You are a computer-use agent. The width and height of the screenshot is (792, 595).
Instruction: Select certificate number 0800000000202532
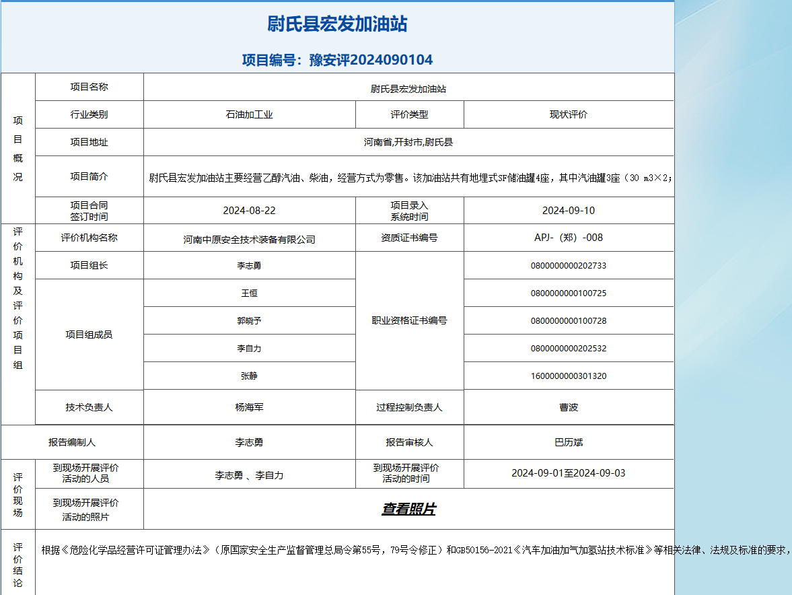tap(568, 349)
